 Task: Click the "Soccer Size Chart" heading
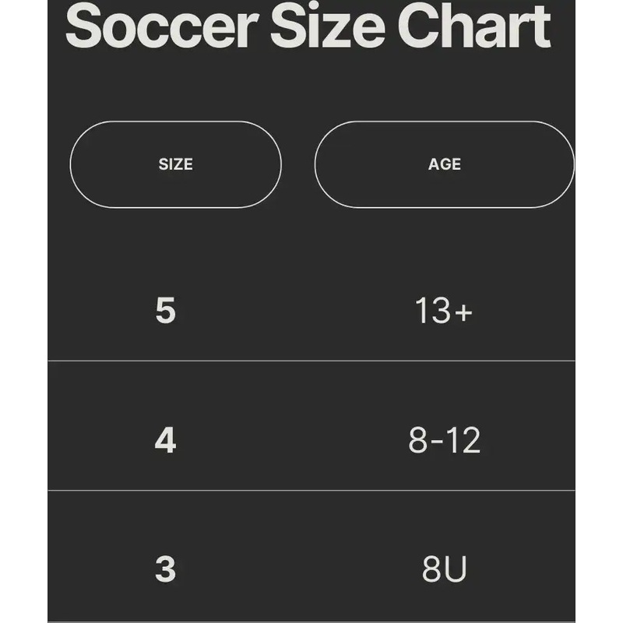[x=308, y=26]
